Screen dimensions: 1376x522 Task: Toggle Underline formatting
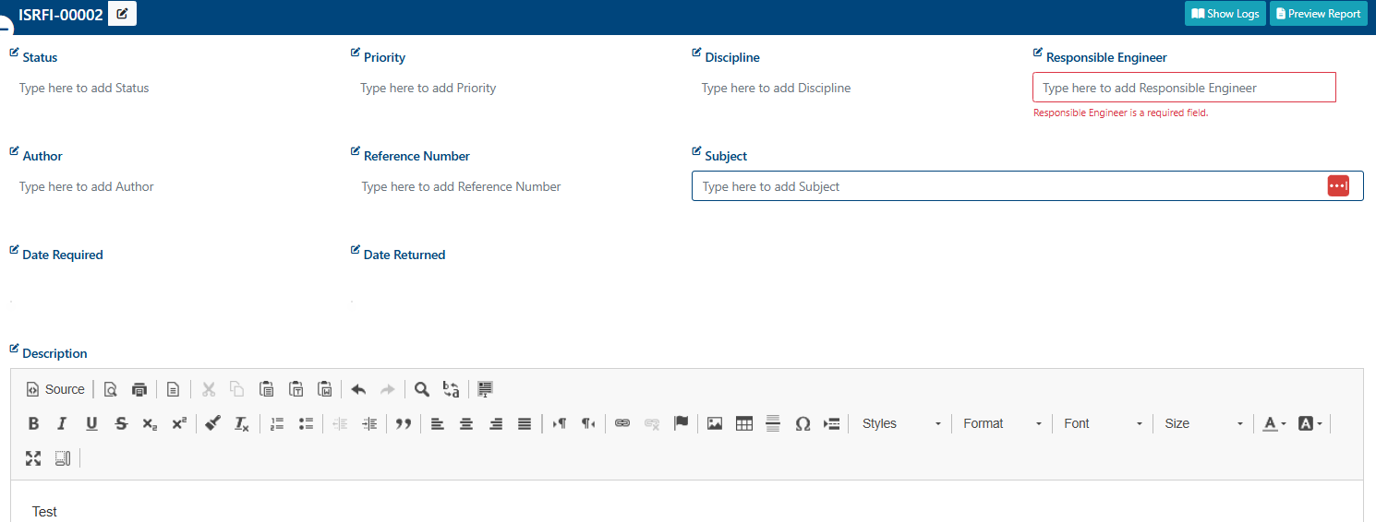pyautogui.click(x=91, y=423)
